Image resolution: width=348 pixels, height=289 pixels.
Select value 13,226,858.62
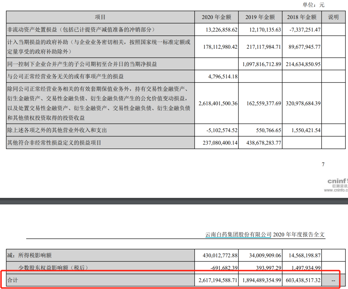click(x=221, y=30)
